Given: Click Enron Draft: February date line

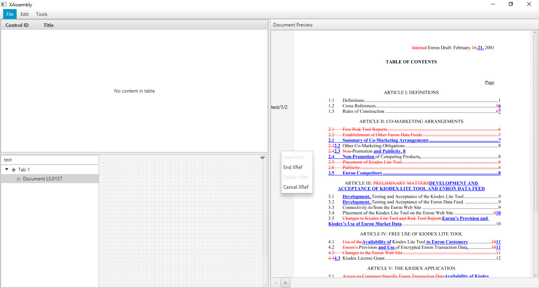Looking at the screenshot, I should [x=453, y=48].
